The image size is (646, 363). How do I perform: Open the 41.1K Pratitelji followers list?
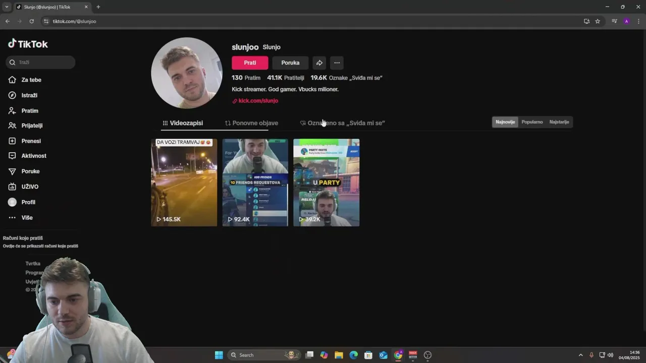click(x=285, y=78)
